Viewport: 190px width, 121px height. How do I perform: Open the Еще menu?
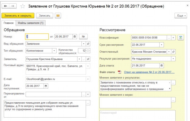pyautogui.click(x=181, y=15)
